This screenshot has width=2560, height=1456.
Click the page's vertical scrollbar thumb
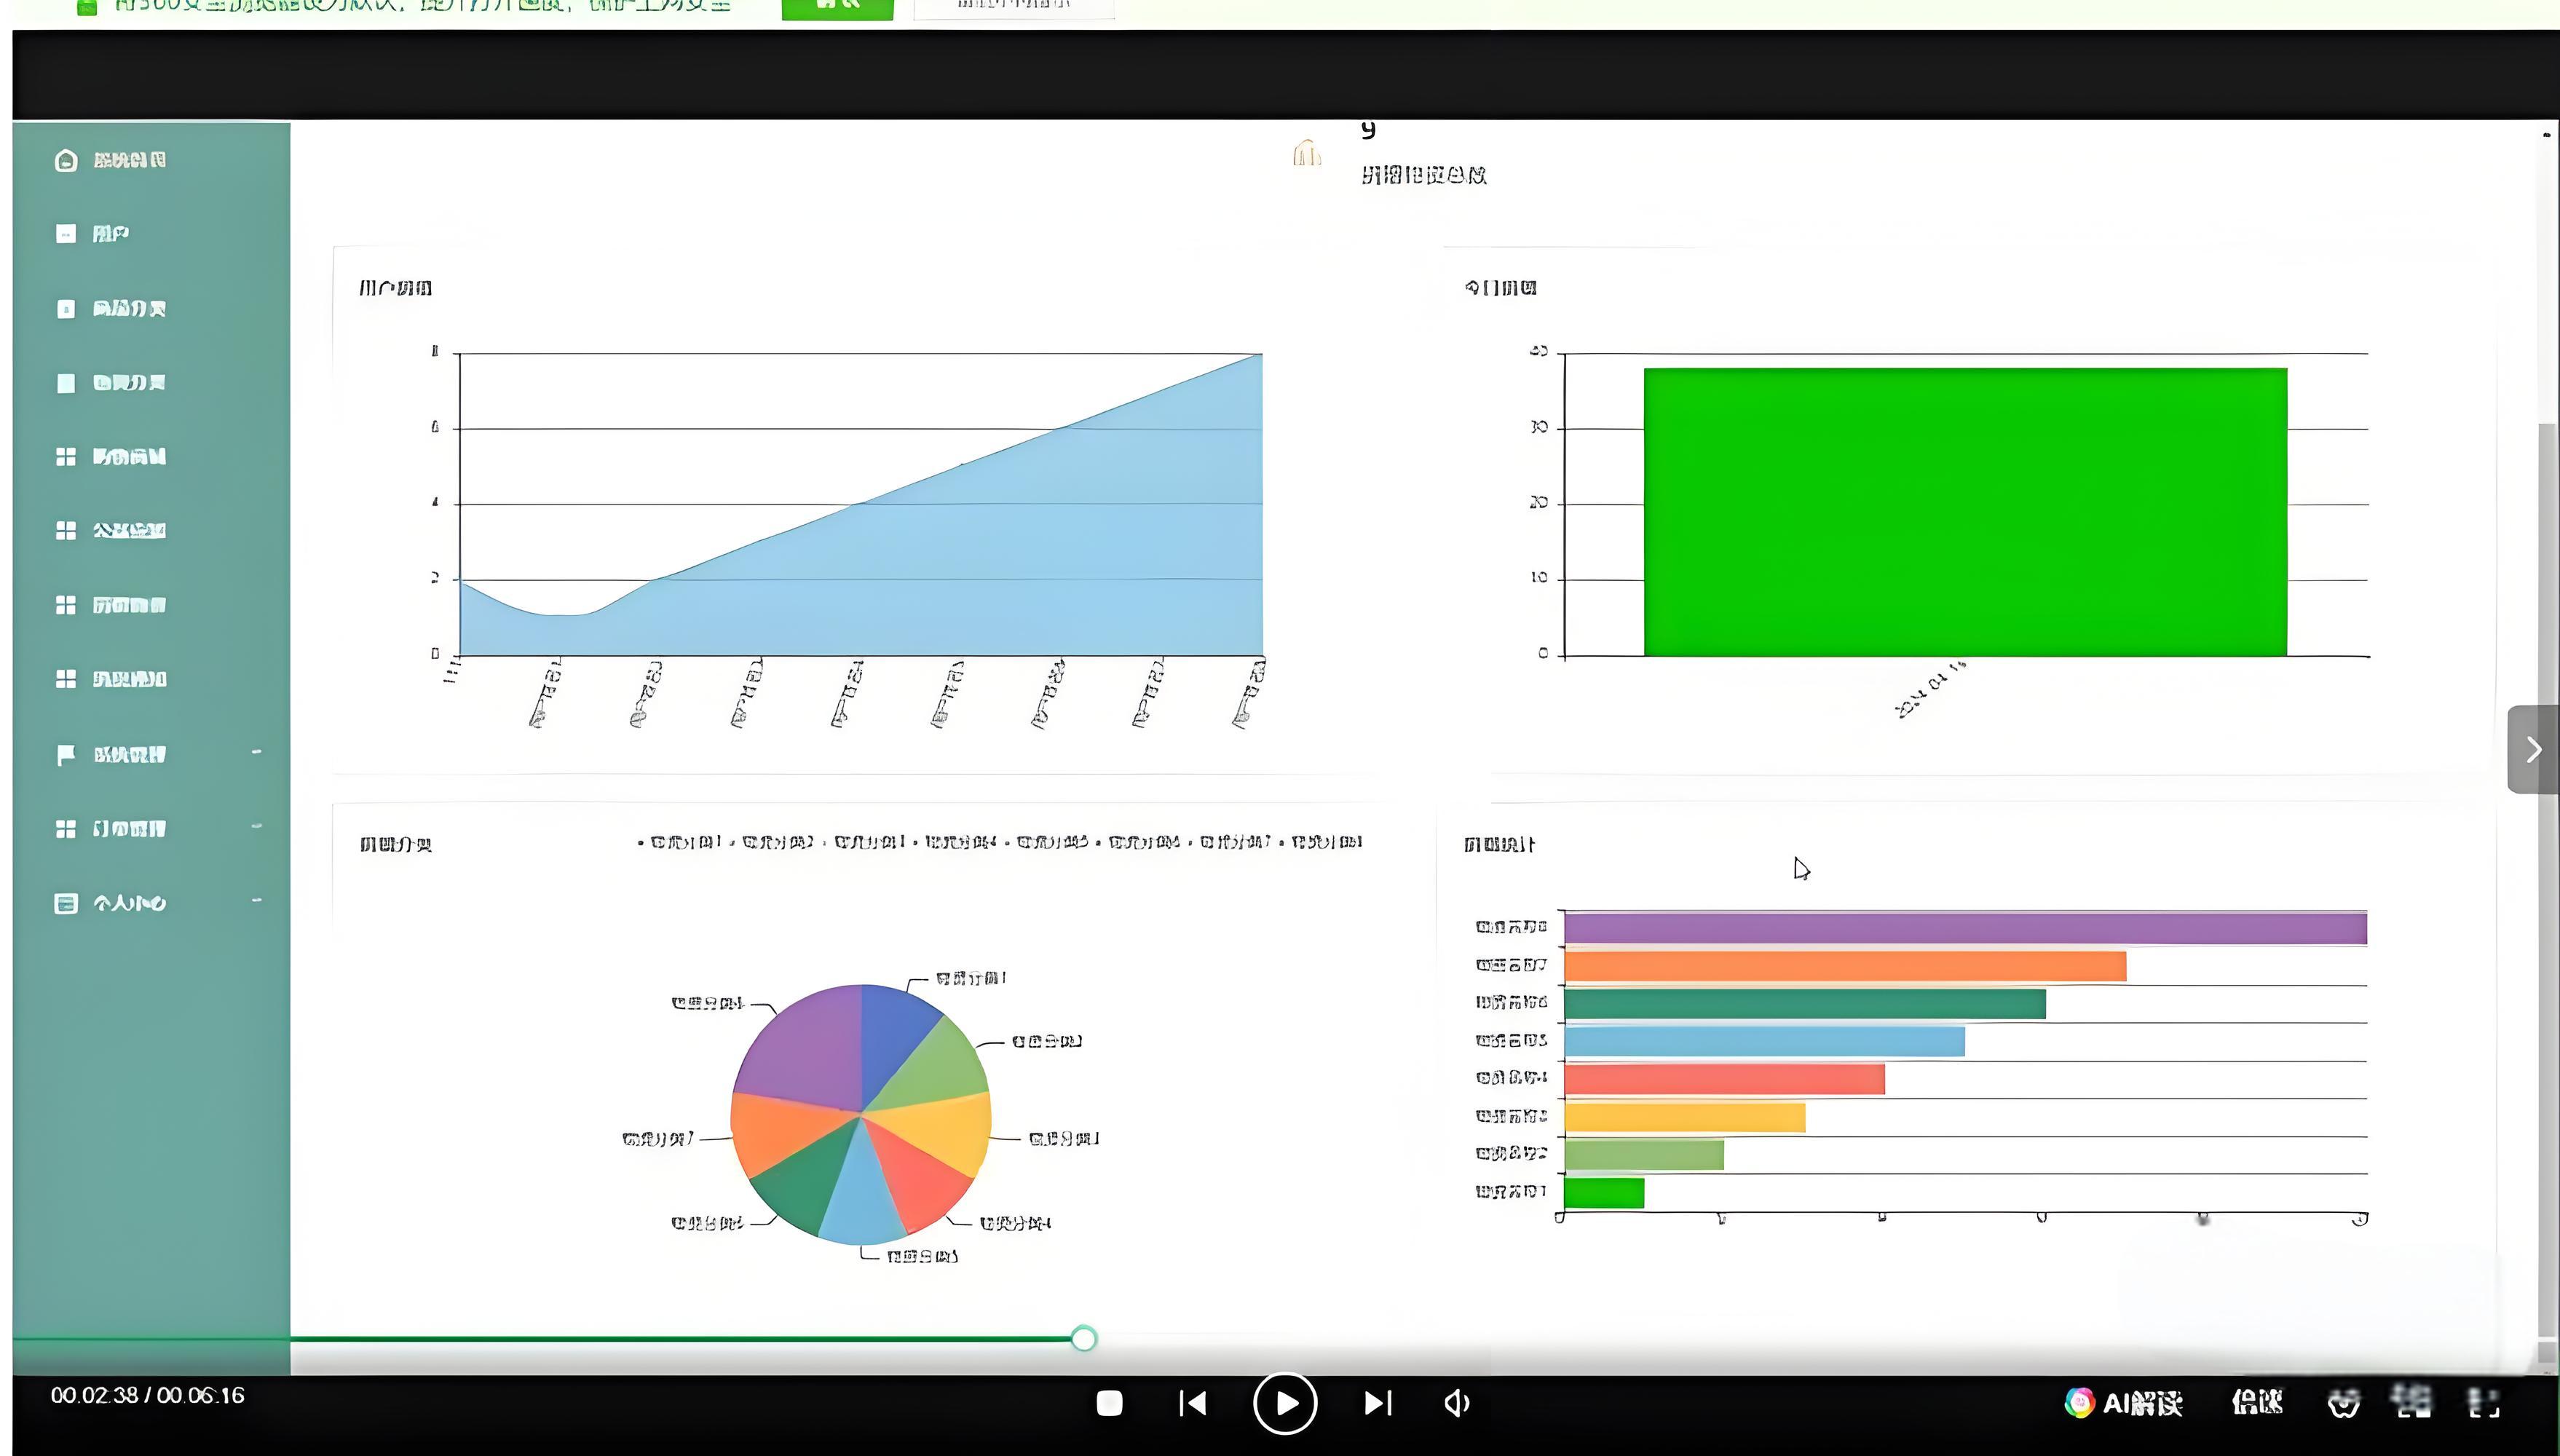click(x=2547, y=880)
